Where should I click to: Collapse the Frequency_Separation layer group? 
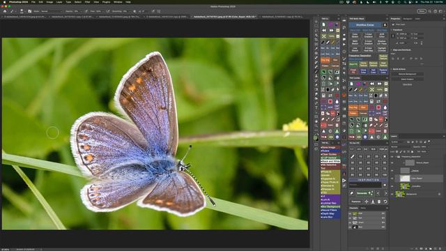click(396, 157)
